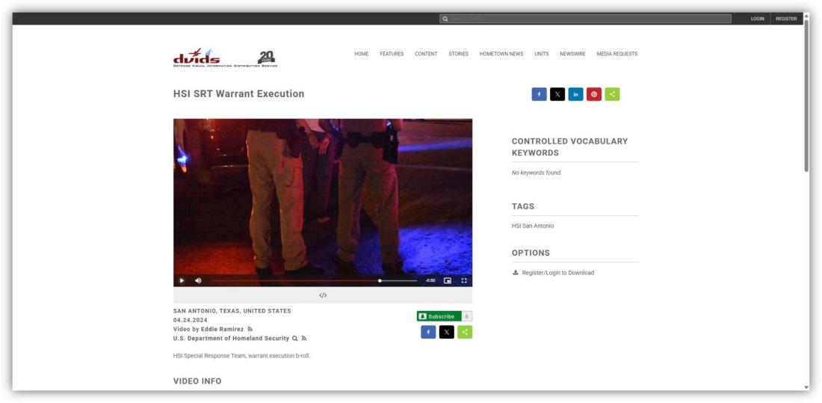Open the HSI San Antonio tag
Viewport: 822px width, 403px height.
tap(533, 226)
